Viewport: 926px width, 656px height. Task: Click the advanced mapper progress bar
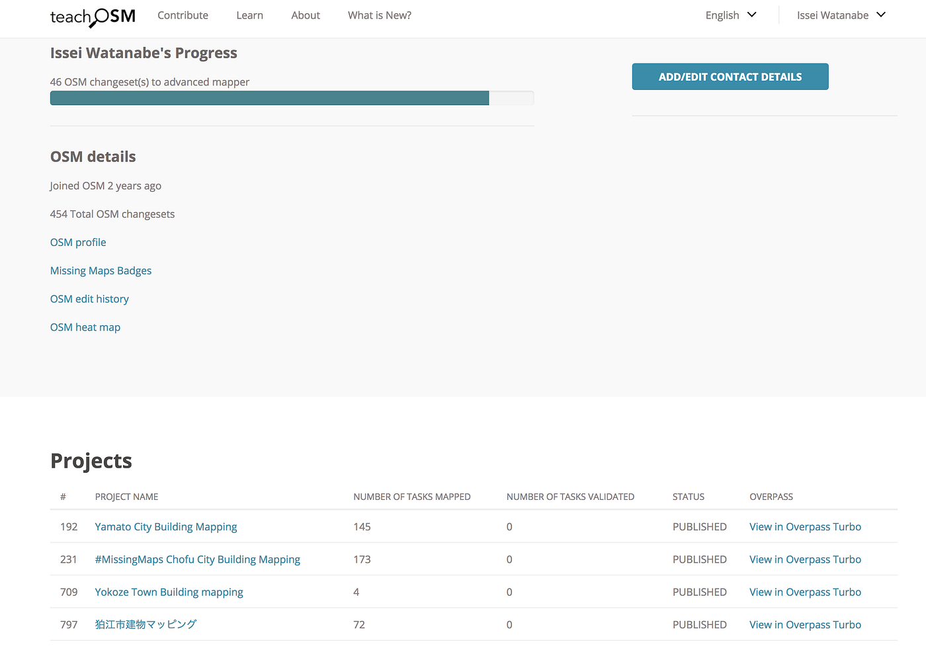click(x=292, y=98)
